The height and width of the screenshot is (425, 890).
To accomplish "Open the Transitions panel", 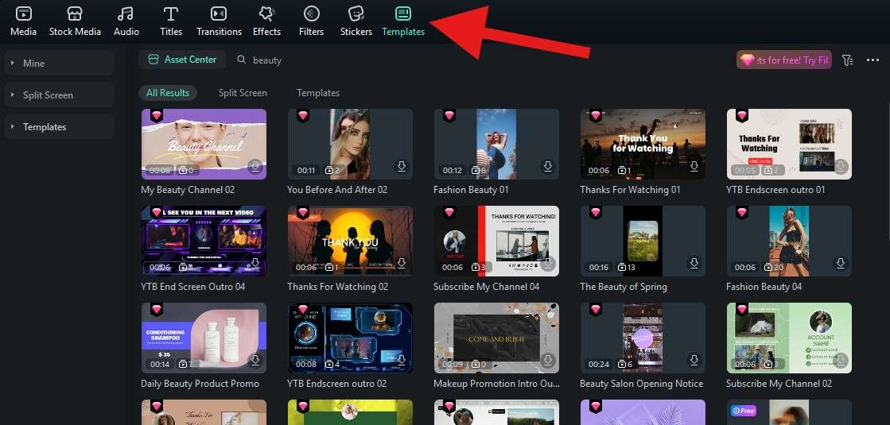I will (219, 21).
